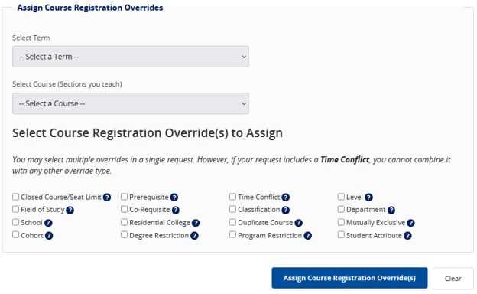Viewport: 477px width, 294px height.
Task: Click help icon beside Time Conflict
Action: (285, 198)
